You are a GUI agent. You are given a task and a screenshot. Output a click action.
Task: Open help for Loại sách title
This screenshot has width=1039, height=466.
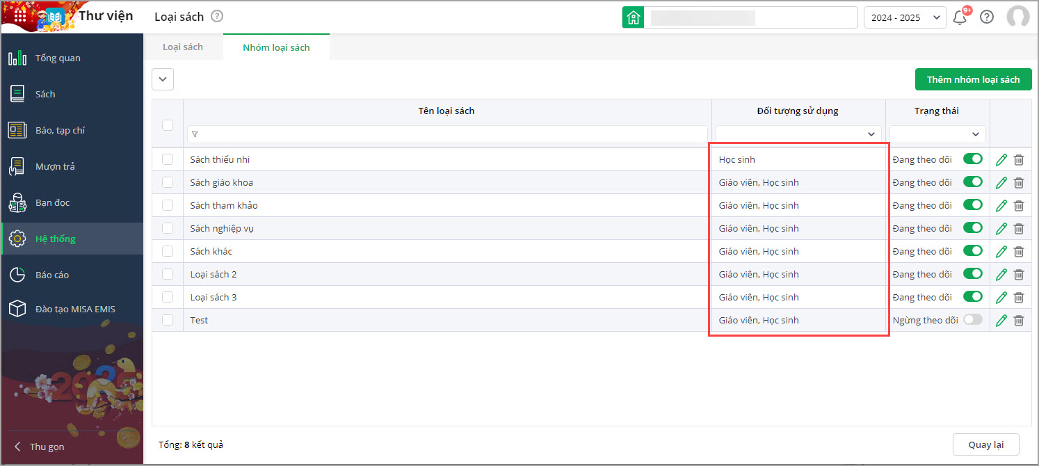point(217,17)
